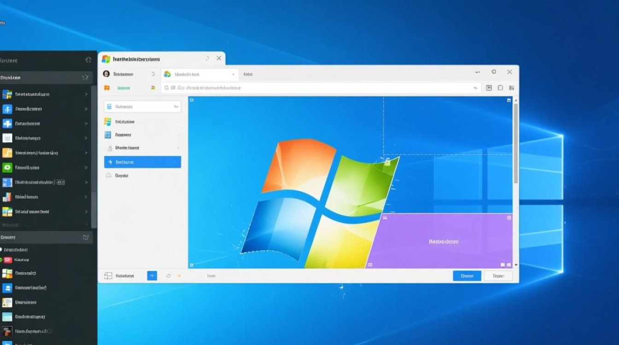The width and height of the screenshot is (619, 345).
Task: Expand the first dark sidebar item's chevron
Action: click(x=86, y=94)
